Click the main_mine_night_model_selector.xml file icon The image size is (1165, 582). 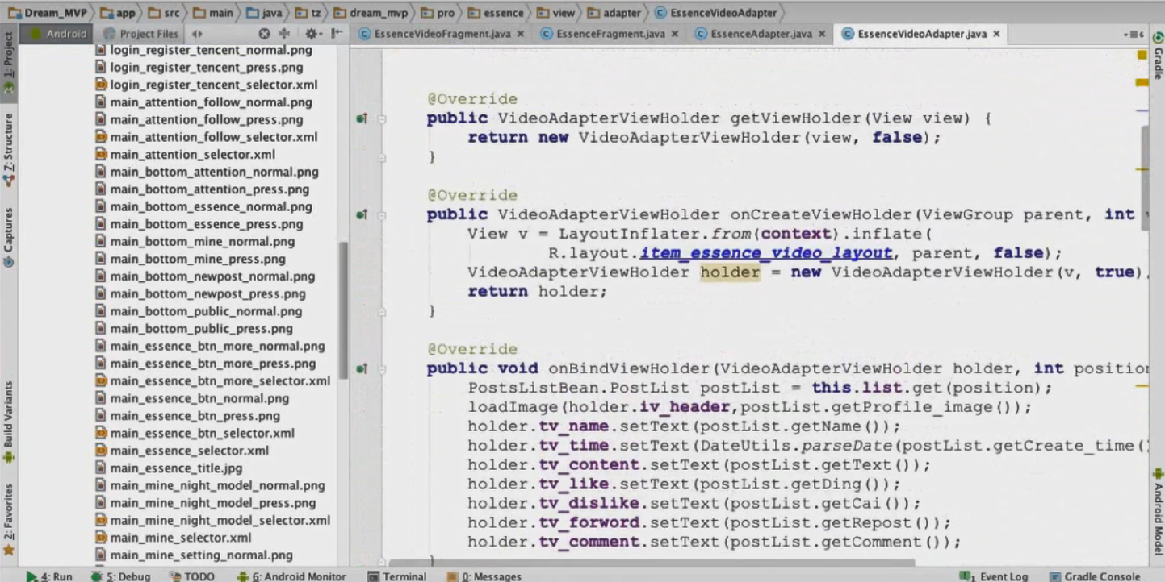101,520
